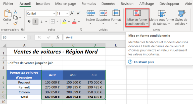This screenshot has width=193, height=104.
Task: Click the En savoir plus link
Action: click(x=144, y=62)
